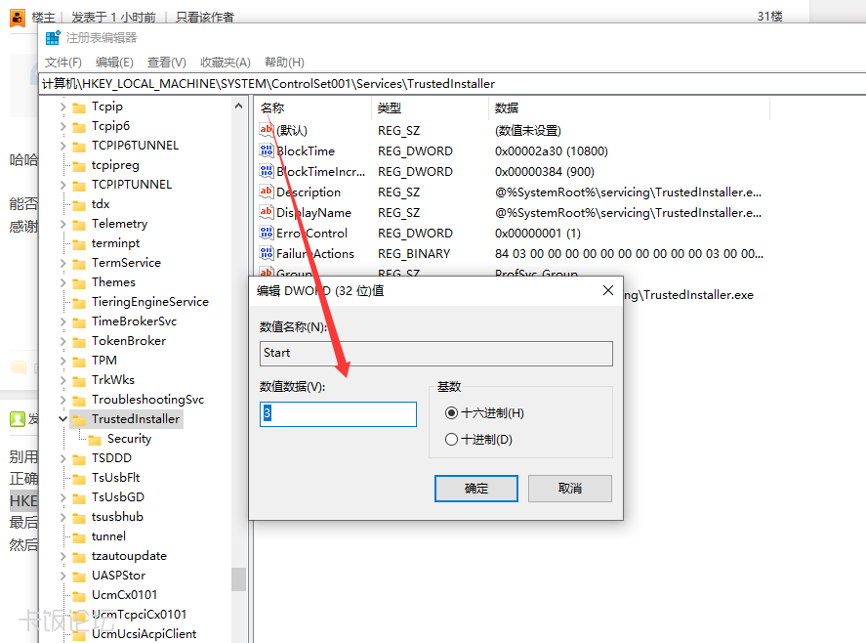The image size is (866, 643).
Task: Click the TPM folder icon
Action: [79, 361]
